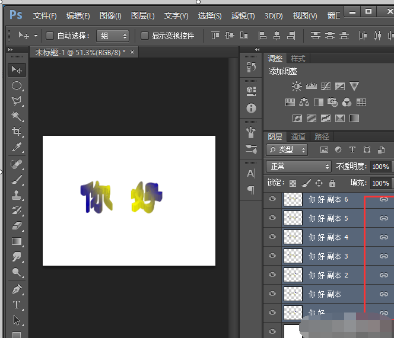Open the 滤镜(T) menu

242,15
